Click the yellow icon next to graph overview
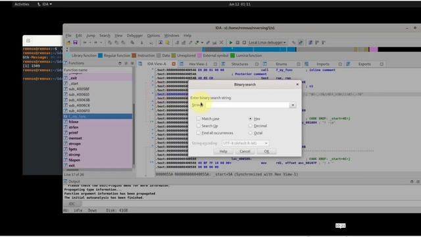421x237 pixels. point(167,42)
